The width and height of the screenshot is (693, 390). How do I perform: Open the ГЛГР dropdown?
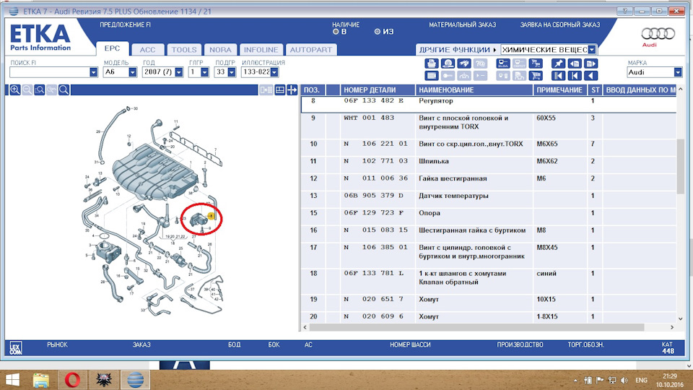click(204, 72)
